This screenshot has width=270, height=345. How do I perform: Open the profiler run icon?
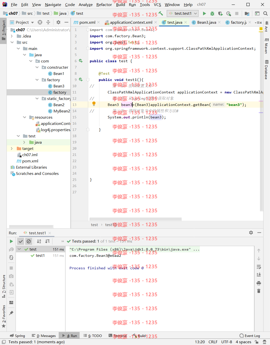click(228, 13)
